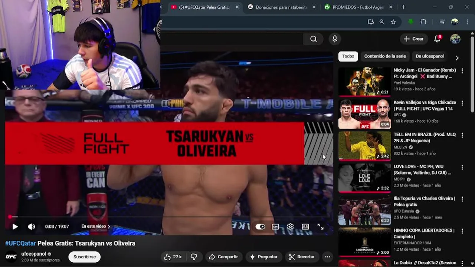
Task: Close the PROMIEDOS browser tab
Action: (391, 7)
